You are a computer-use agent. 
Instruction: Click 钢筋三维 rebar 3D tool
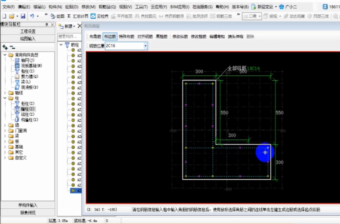click(x=221, y=16)
